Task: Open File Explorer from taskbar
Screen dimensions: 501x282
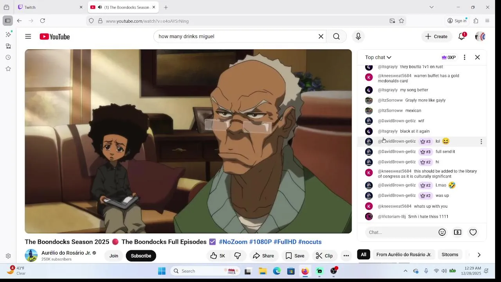Action: (263, 271)
